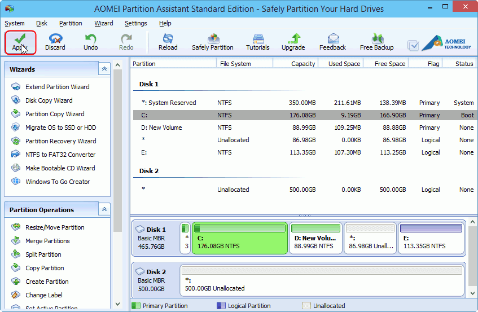Viewport: 478px width, 312px height.
Task: Sort by Partition column header
Action: click(x=173, y=64)
